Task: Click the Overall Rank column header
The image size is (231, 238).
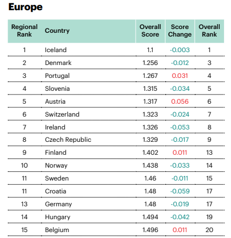Action: (x=210, y=31)
